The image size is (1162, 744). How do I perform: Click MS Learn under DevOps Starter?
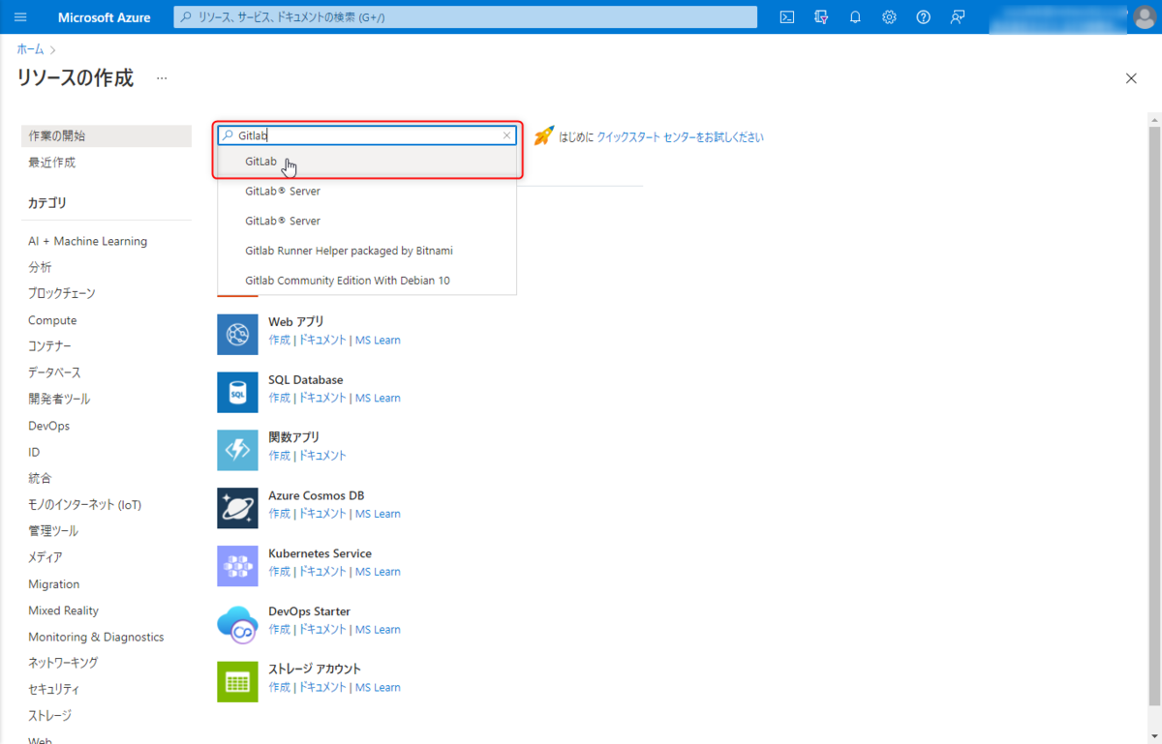(x=378, y=630)
